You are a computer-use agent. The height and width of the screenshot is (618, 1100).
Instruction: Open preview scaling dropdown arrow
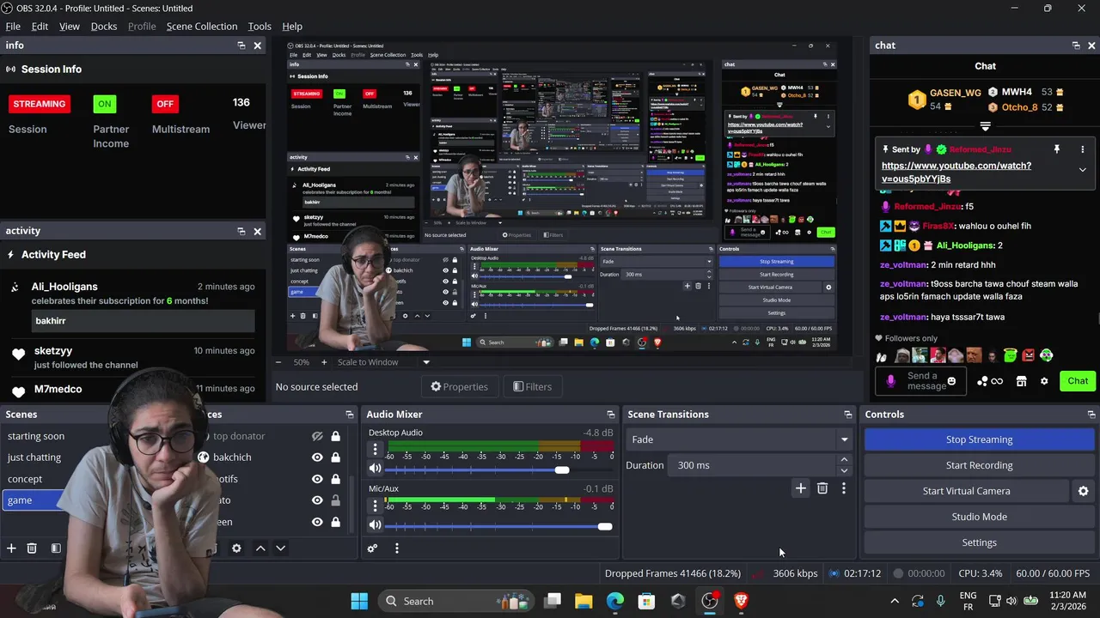[425, 362]
